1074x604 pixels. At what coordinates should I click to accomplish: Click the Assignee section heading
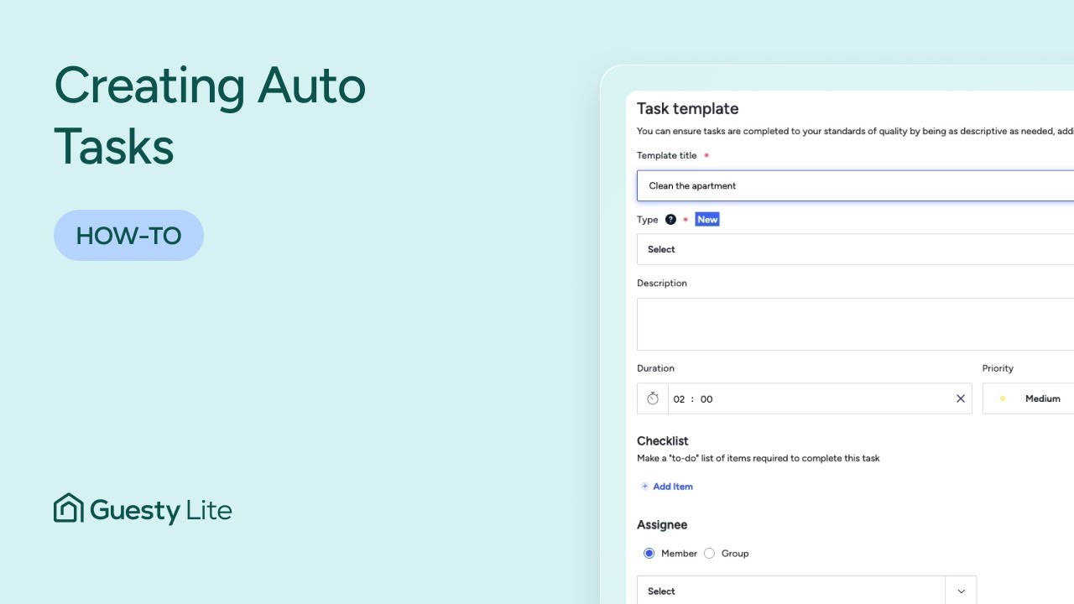[662, 525]
